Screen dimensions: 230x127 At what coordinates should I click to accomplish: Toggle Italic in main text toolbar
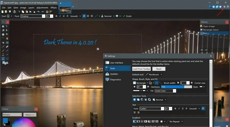tap(60, 16)
